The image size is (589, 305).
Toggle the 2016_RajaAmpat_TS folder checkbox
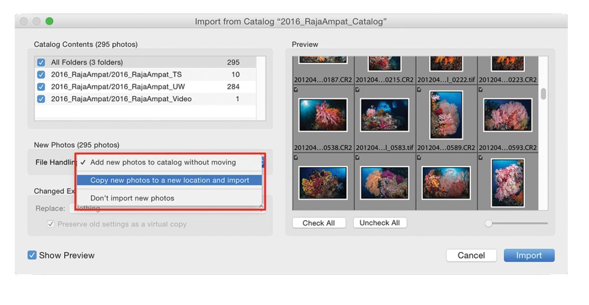point(41,75)
